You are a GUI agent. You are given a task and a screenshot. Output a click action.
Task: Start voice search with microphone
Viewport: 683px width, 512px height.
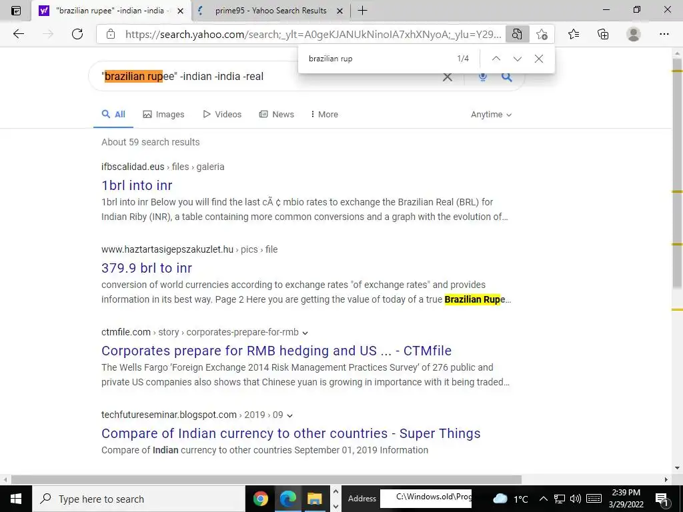pyautogui.click(x=483, y=77)
